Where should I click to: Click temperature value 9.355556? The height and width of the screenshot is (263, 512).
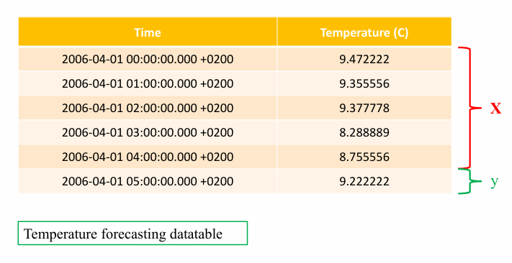[x=364, y=83]
